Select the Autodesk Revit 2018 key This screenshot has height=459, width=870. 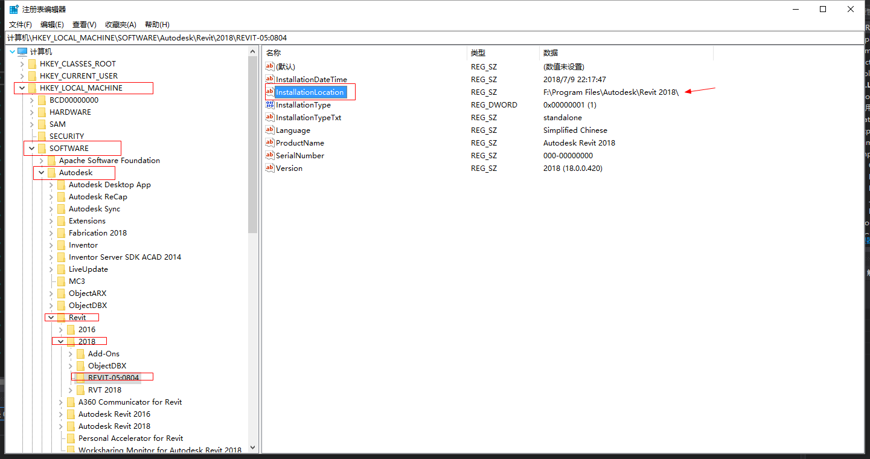[x=114, y=426]
